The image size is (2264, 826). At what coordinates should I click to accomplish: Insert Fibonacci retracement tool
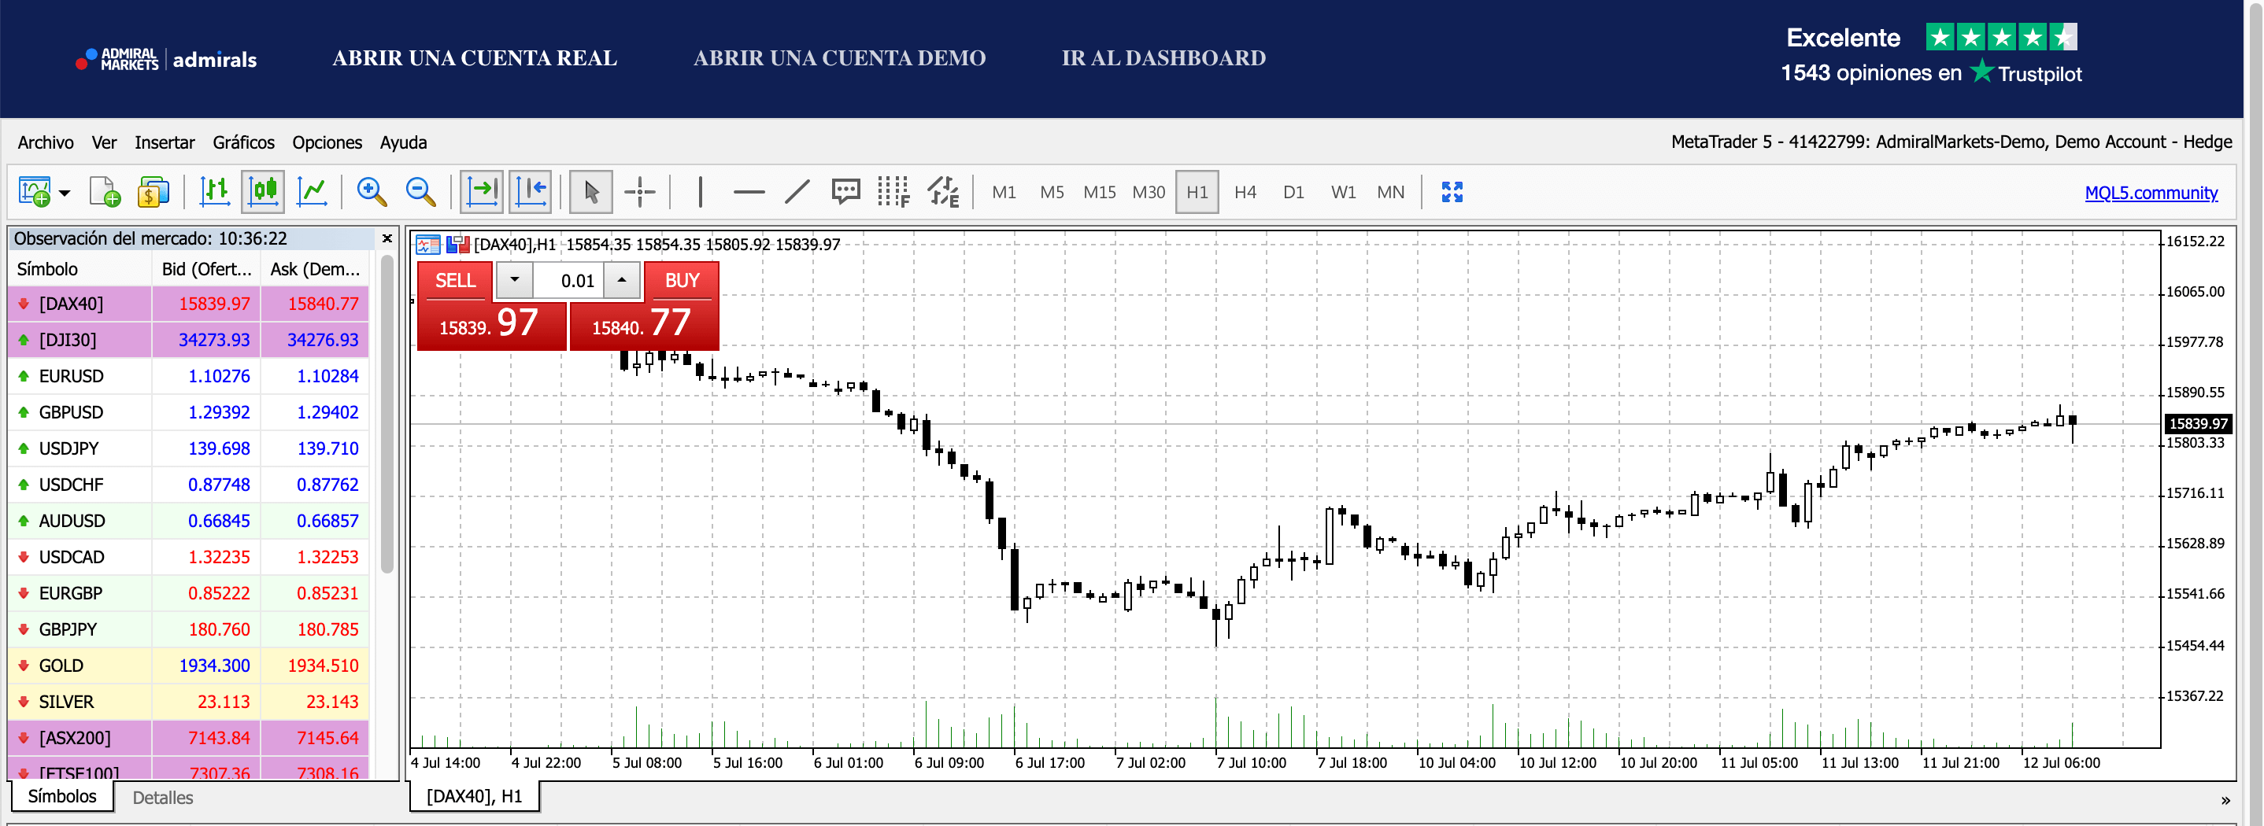(x=893, y=192)
